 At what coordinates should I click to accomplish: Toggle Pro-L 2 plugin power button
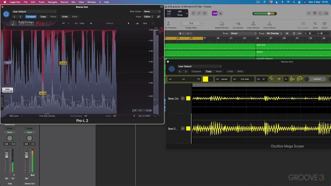(x=6, y=14)
